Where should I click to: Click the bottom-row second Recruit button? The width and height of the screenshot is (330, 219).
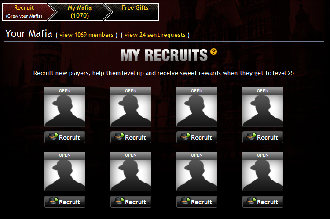click(x=131, y=201)
